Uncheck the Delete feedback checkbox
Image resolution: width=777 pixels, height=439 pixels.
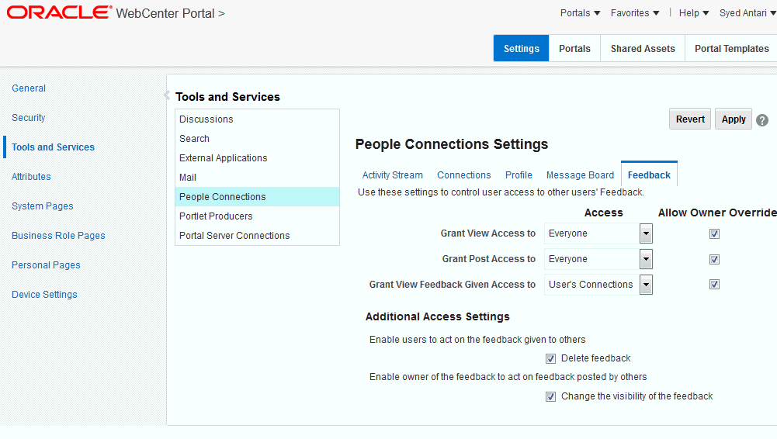click(x=550, y=358)
